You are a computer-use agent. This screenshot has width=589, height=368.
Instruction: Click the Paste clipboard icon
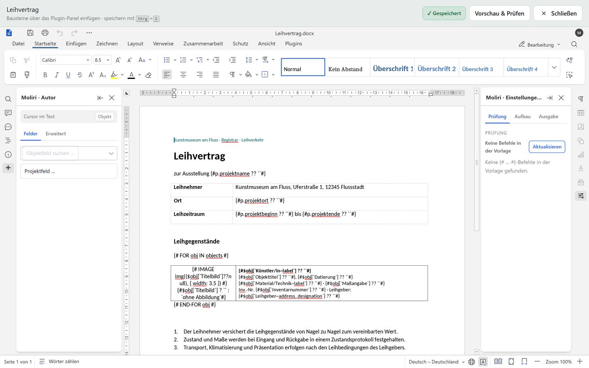pos(13,75)
